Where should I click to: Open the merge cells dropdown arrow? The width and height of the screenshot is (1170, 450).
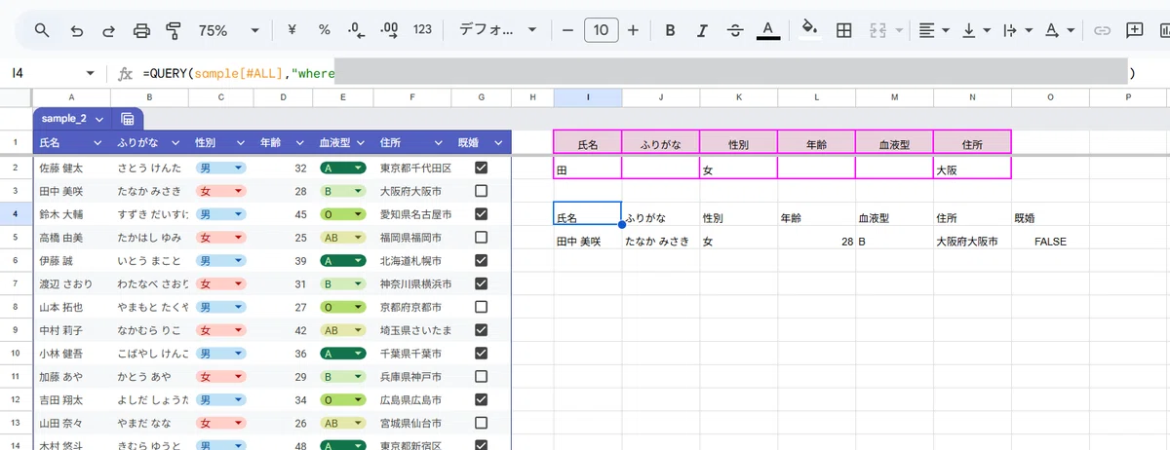898,30
